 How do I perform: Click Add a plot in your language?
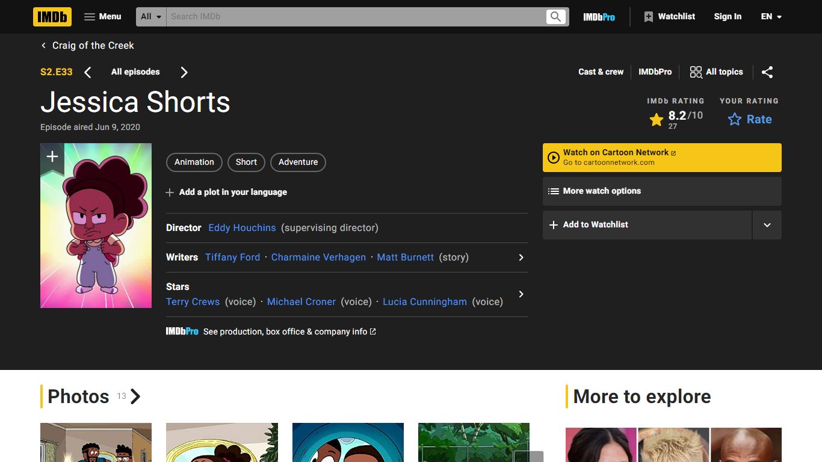point(226,192)
